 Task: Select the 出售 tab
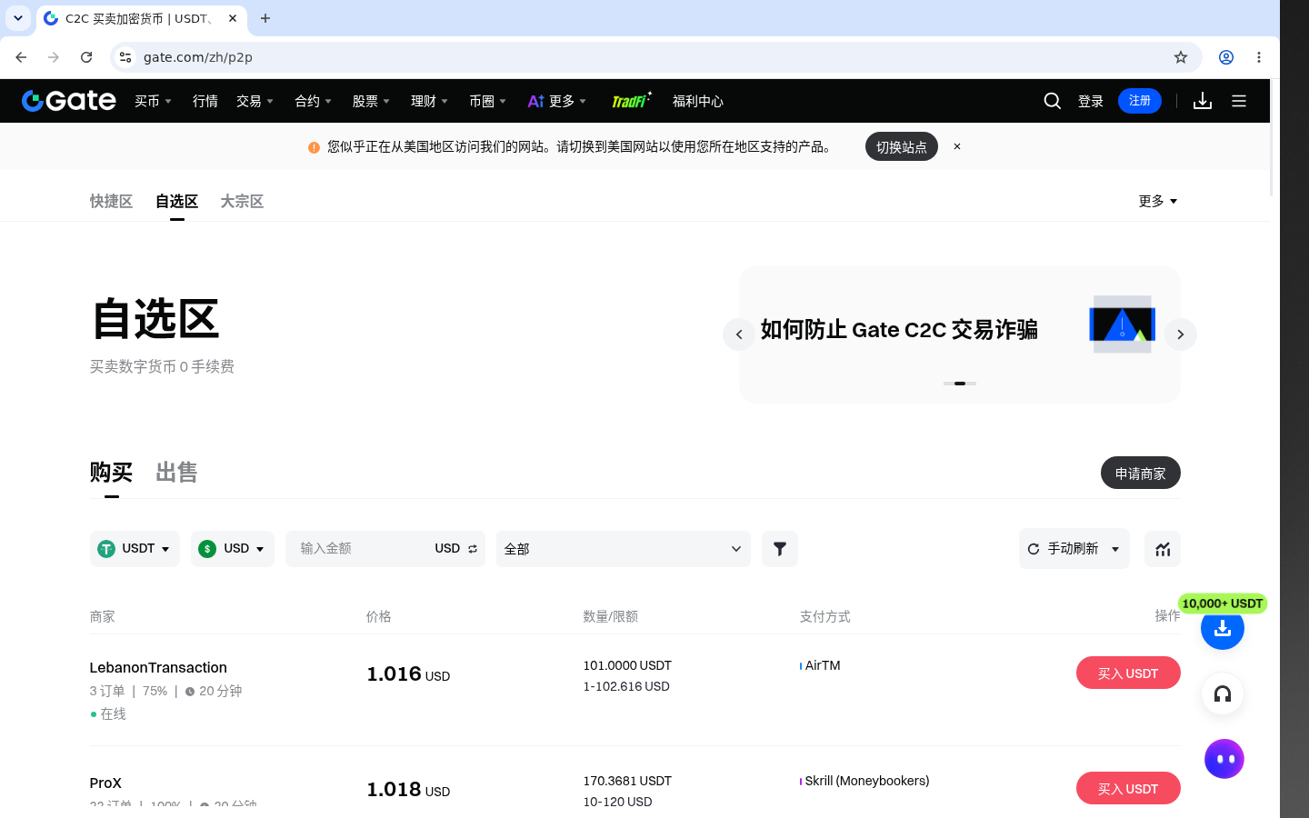176,473
